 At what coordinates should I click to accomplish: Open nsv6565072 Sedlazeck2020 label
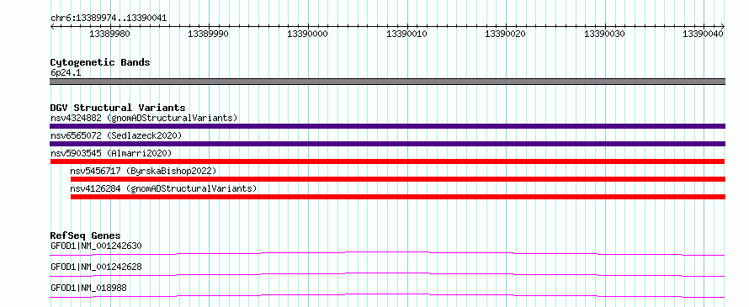coord(116,135)
